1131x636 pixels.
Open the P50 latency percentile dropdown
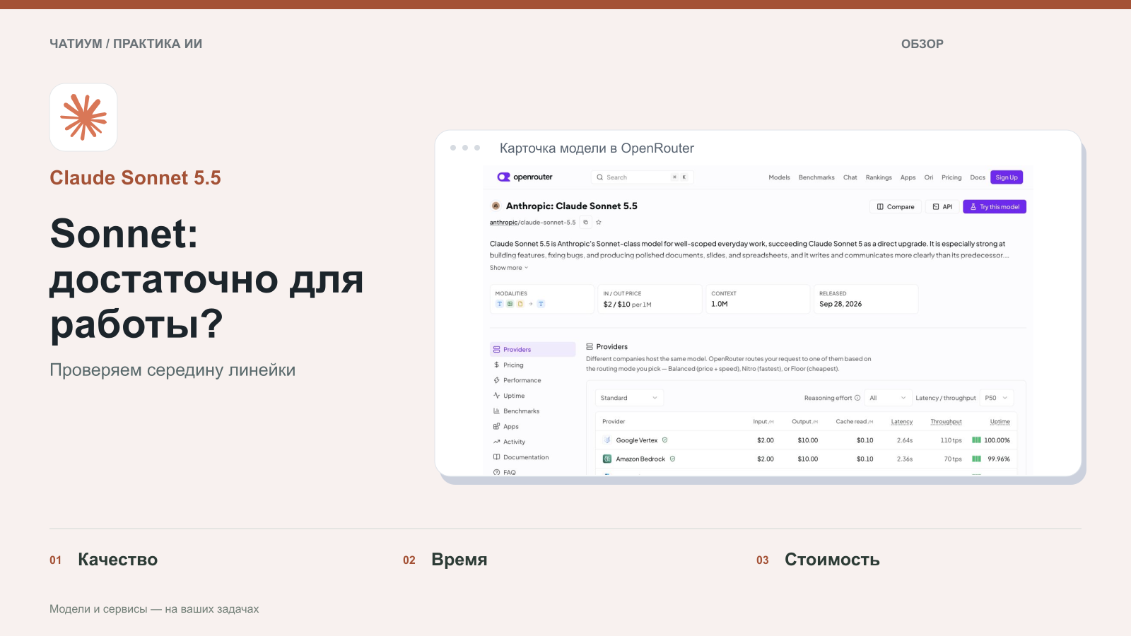997,398
